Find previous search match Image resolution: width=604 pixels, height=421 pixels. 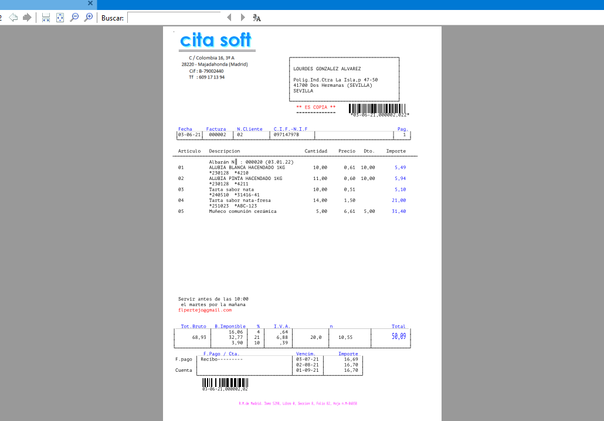[229, 18]
